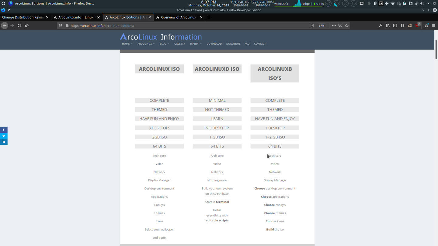438x246 pixels.
Task: Select the 3 DESKTOPS label
Action: 159,128
